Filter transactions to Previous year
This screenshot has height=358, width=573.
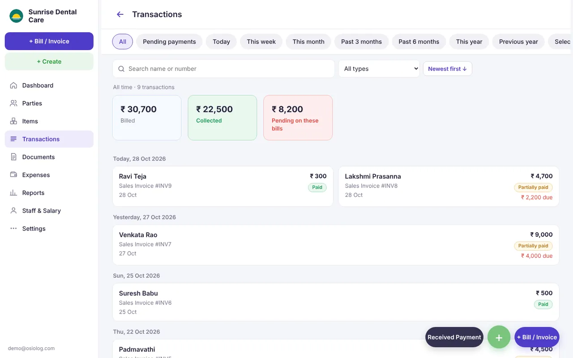[x=518, y=42]
